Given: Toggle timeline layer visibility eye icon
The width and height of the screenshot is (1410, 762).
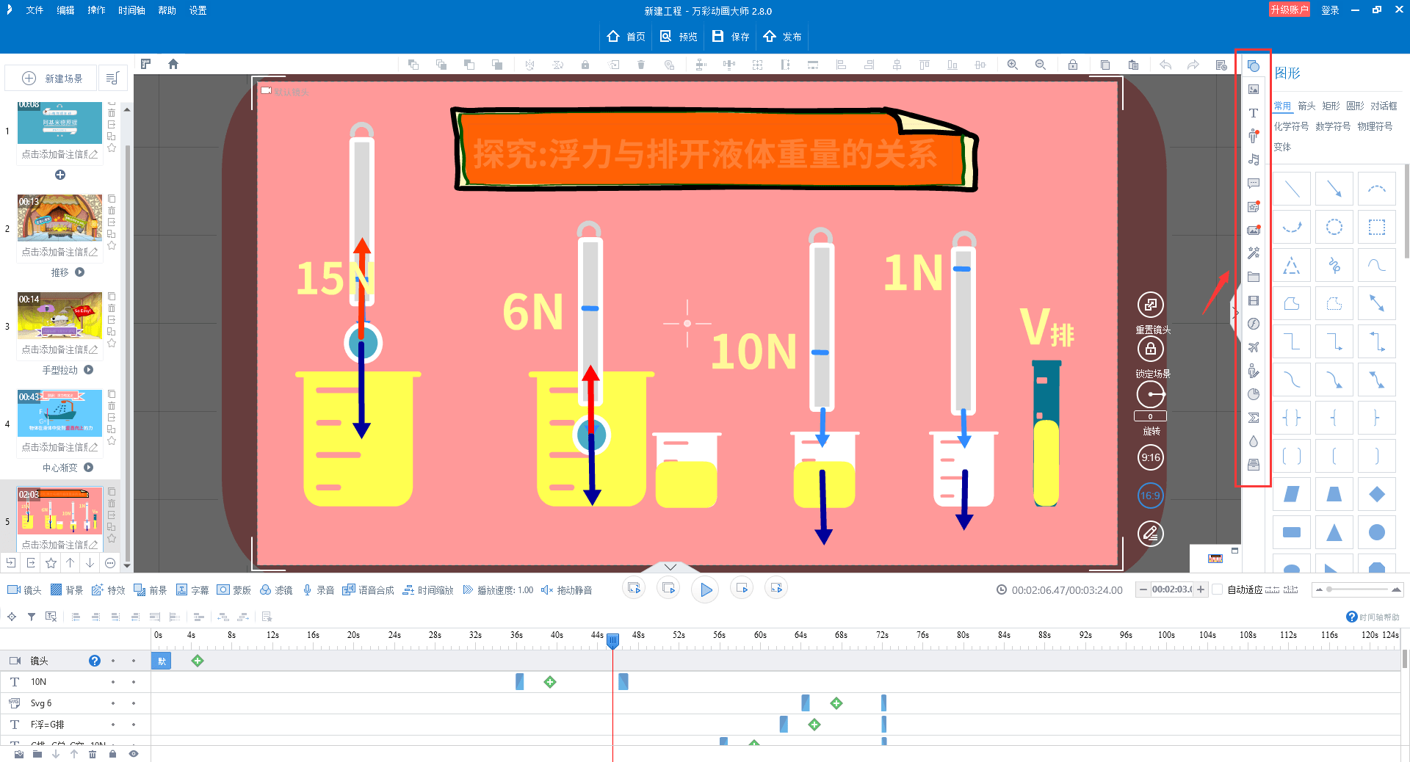Looking at the screenshot, I should tap(134, 754).
